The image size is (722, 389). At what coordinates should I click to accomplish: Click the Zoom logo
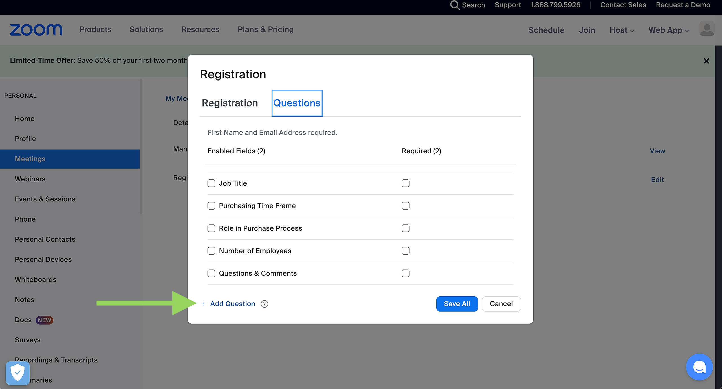[x=36, y=30]
